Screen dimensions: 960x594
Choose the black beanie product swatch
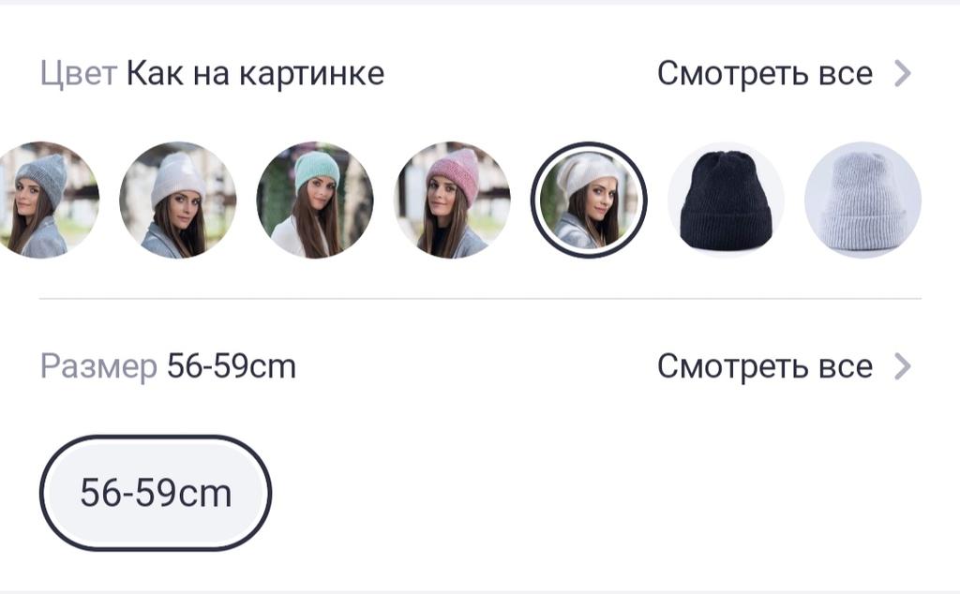pos(727,200)
